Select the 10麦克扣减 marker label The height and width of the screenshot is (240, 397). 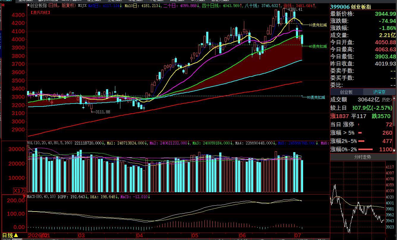[318, 25]
